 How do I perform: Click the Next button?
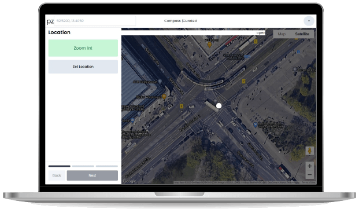point(92,175)
